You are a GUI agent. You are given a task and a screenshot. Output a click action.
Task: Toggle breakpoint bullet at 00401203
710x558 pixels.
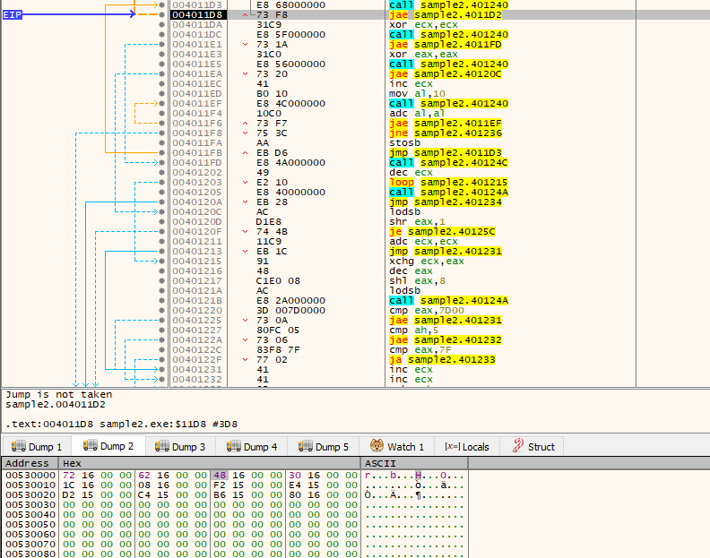161,183
